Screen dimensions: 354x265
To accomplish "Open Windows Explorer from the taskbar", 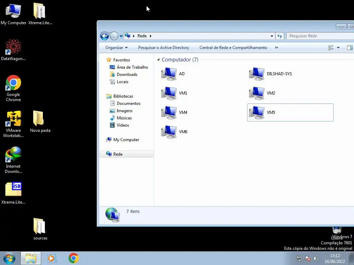I will click(31, 258).
